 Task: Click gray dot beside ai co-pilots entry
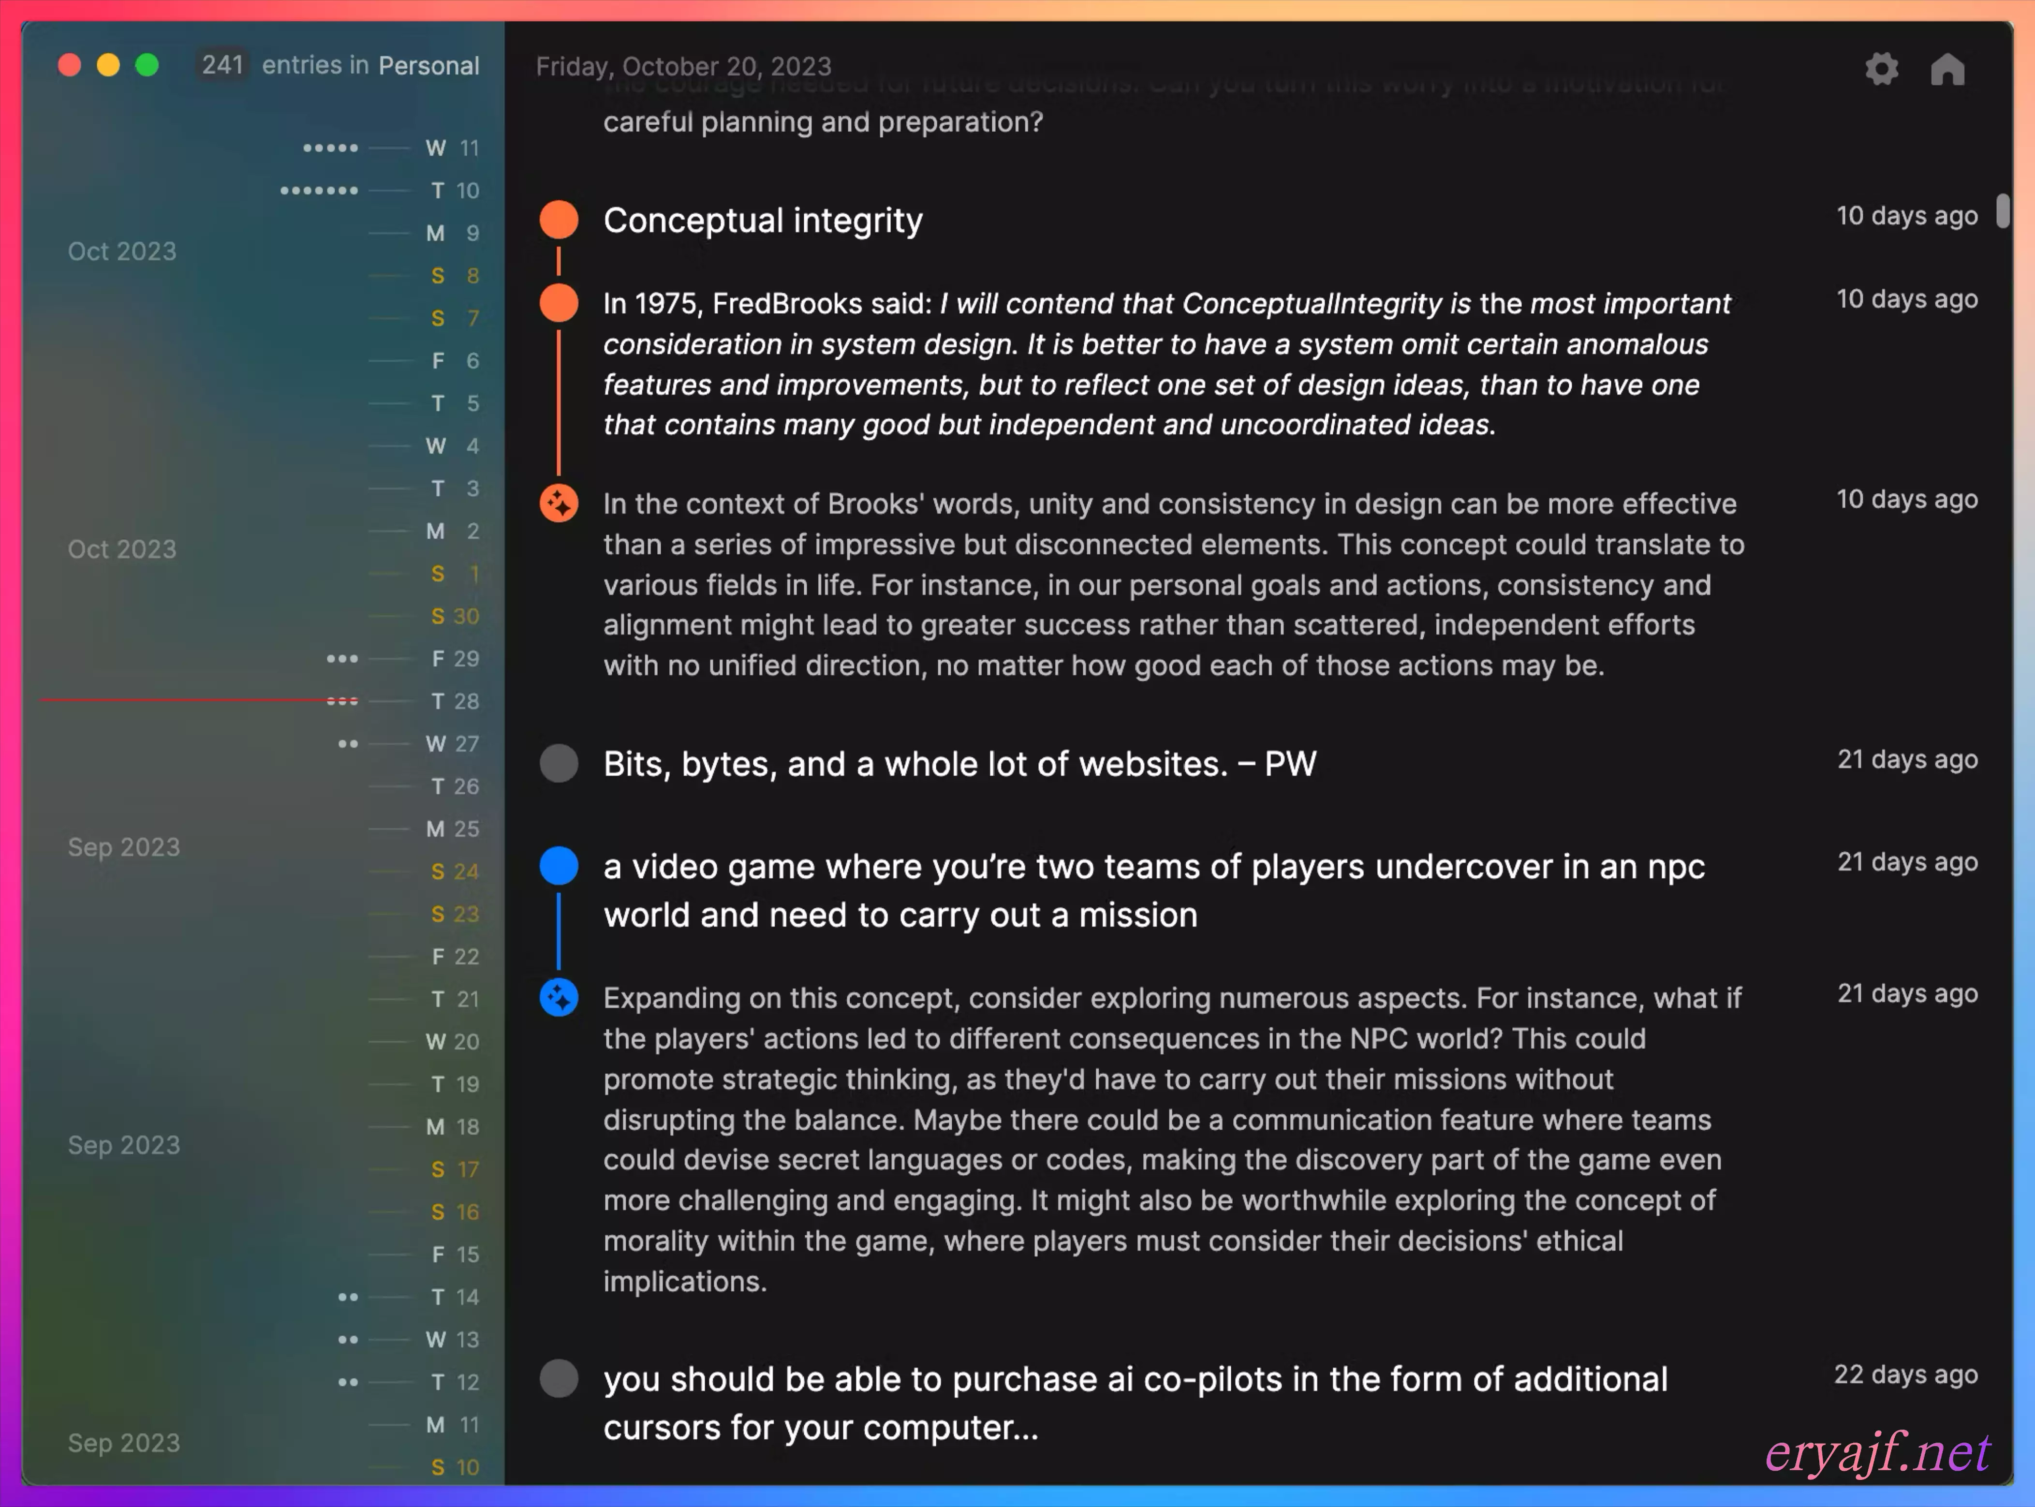pos(558,1378)
